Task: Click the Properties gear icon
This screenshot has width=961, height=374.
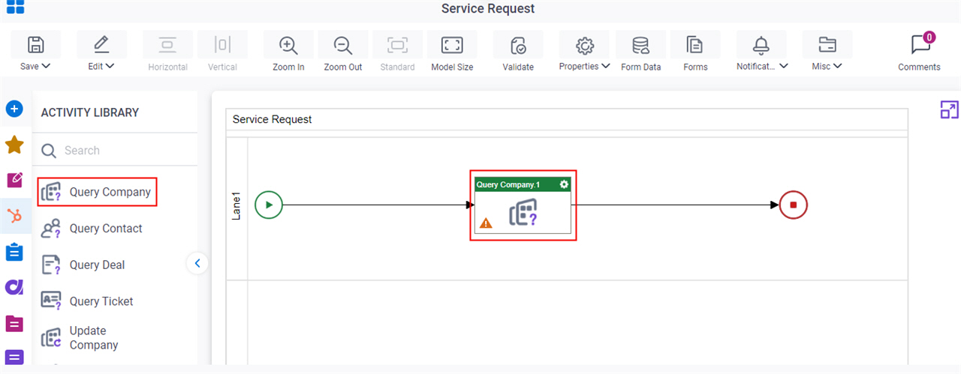Action: [x=584, y=45]
